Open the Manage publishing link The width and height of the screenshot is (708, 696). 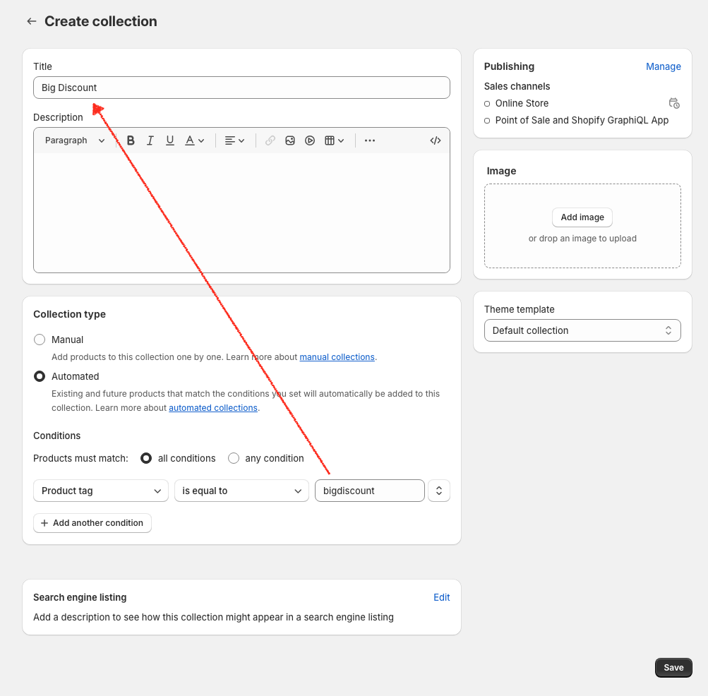(663, 66)
